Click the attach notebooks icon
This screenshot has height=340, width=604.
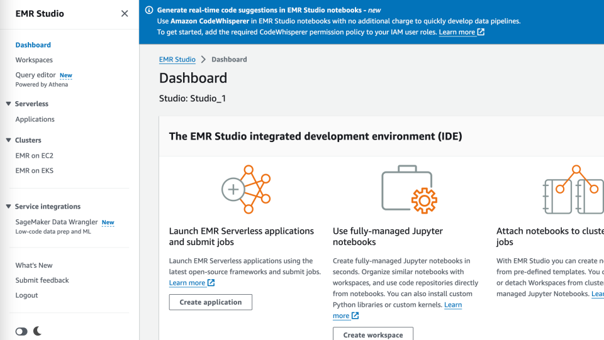tap(573, 189)
